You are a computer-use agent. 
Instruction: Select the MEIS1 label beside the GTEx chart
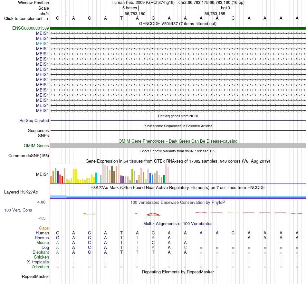click(42, 175)
